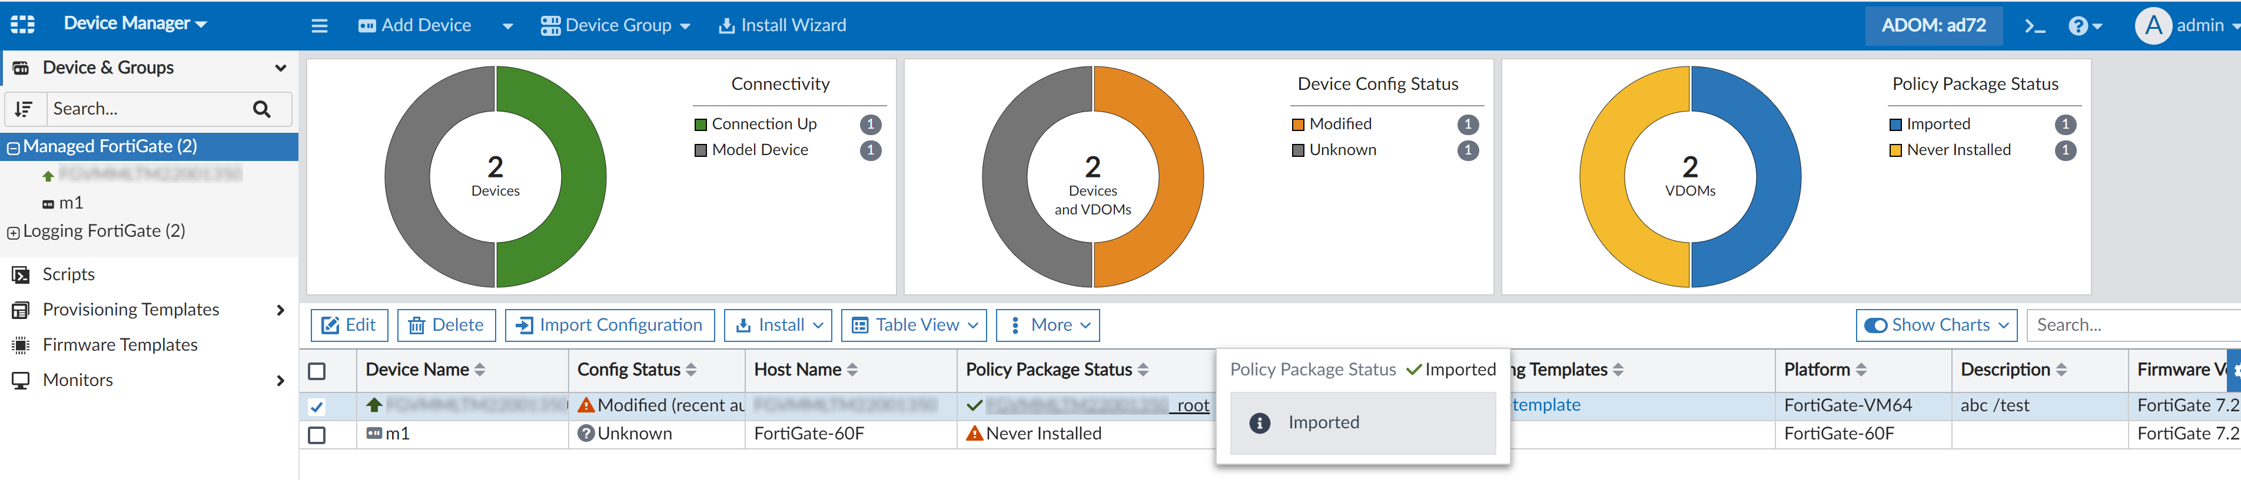This screenshot has width=2241, height=480.
Task: Click the device table search field
Action: 2132,325
